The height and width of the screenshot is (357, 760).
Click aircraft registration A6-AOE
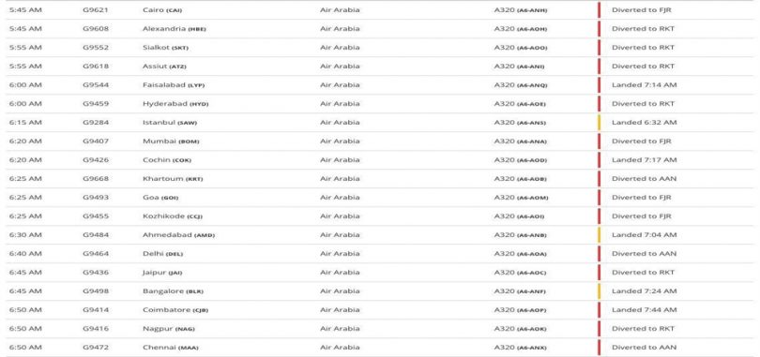531,104
